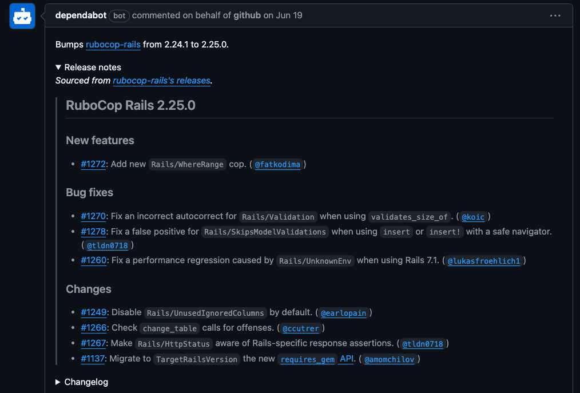Open the comment options ellipsis menu

pos(555,15)
